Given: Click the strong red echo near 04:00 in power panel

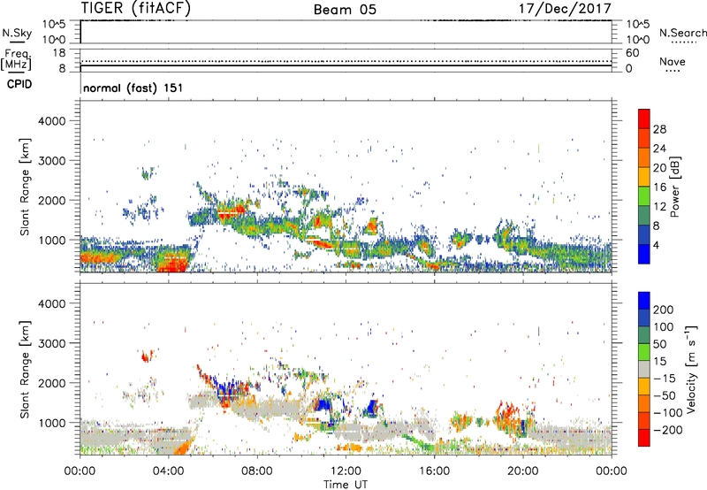Looking at the screenshot, I should 171,264.
